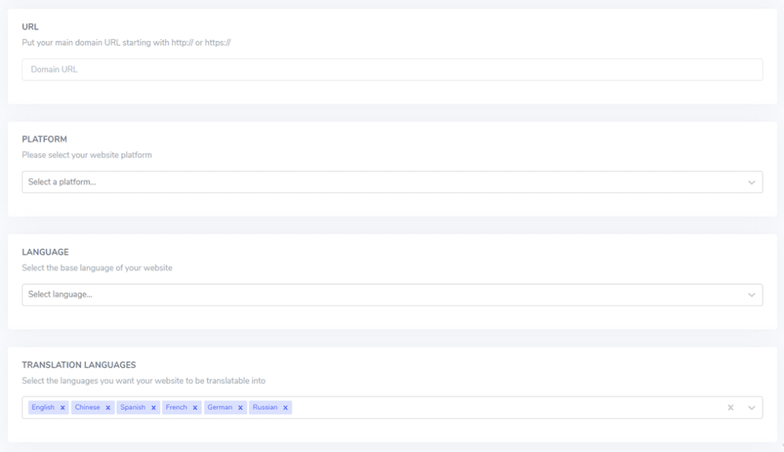Remove the Chinese language tag
The height and width of the screenshot is (452, 784).
point(108,407)
